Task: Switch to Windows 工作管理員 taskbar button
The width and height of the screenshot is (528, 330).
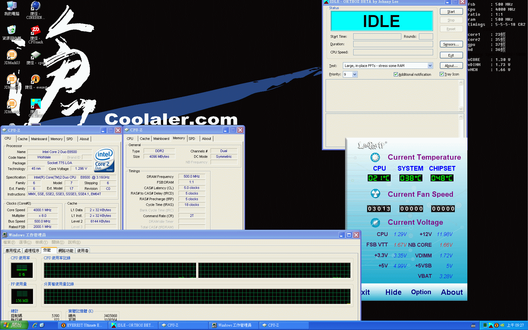Action: tap(234, 325)
